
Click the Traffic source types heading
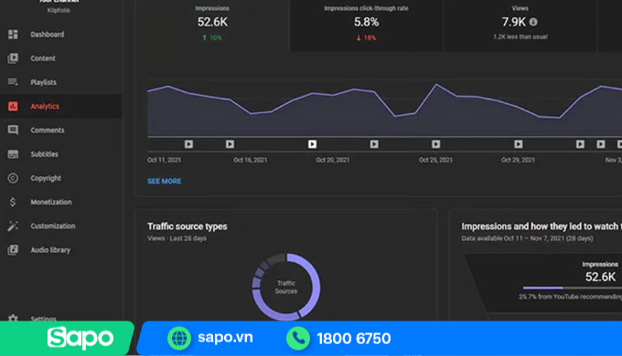point(188,226)
